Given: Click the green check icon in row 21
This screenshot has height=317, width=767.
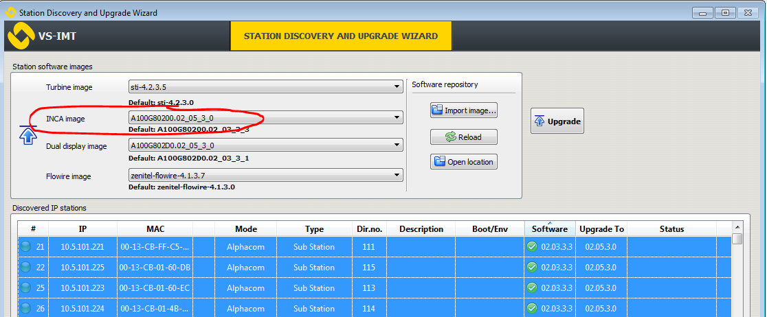Looking at the screenshot, I should click(531, 247).
